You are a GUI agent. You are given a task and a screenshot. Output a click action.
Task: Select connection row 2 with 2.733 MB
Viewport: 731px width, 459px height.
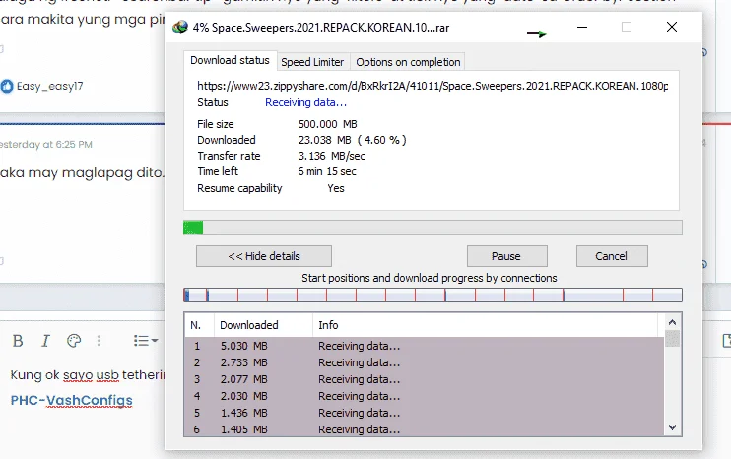tap(425, 362)
